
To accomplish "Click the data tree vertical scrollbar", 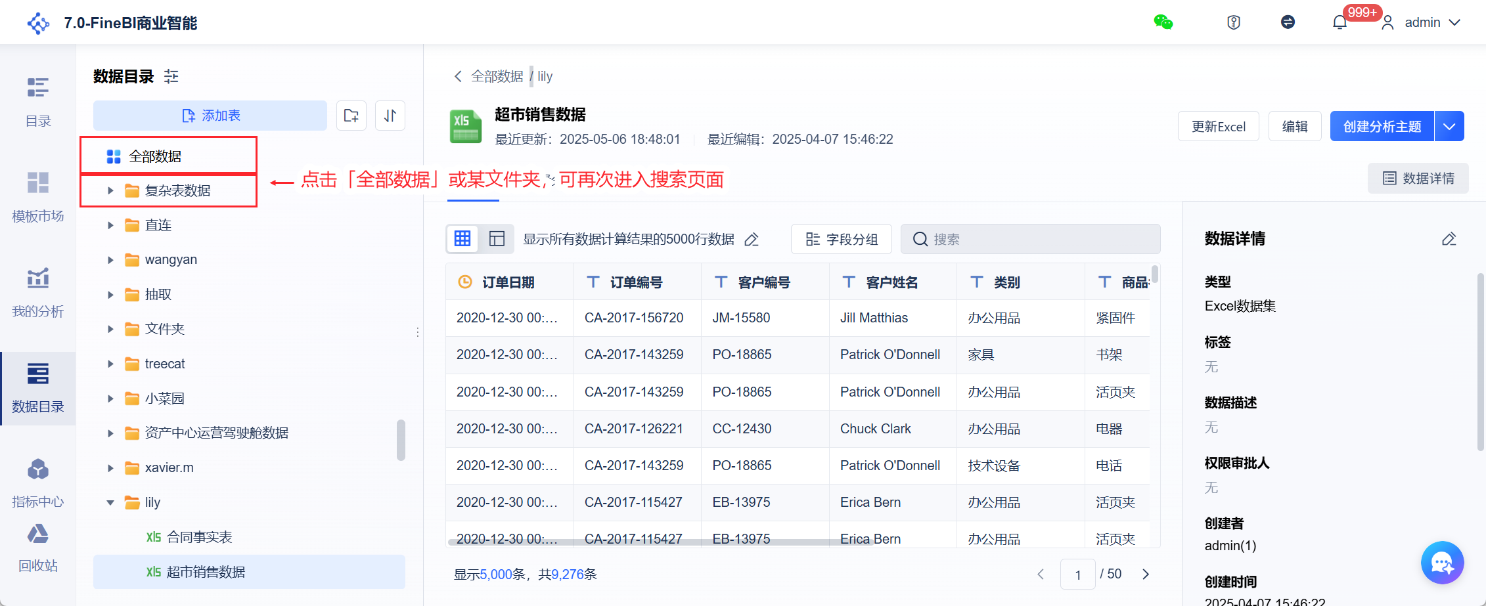I will click(x=401, y=440).
